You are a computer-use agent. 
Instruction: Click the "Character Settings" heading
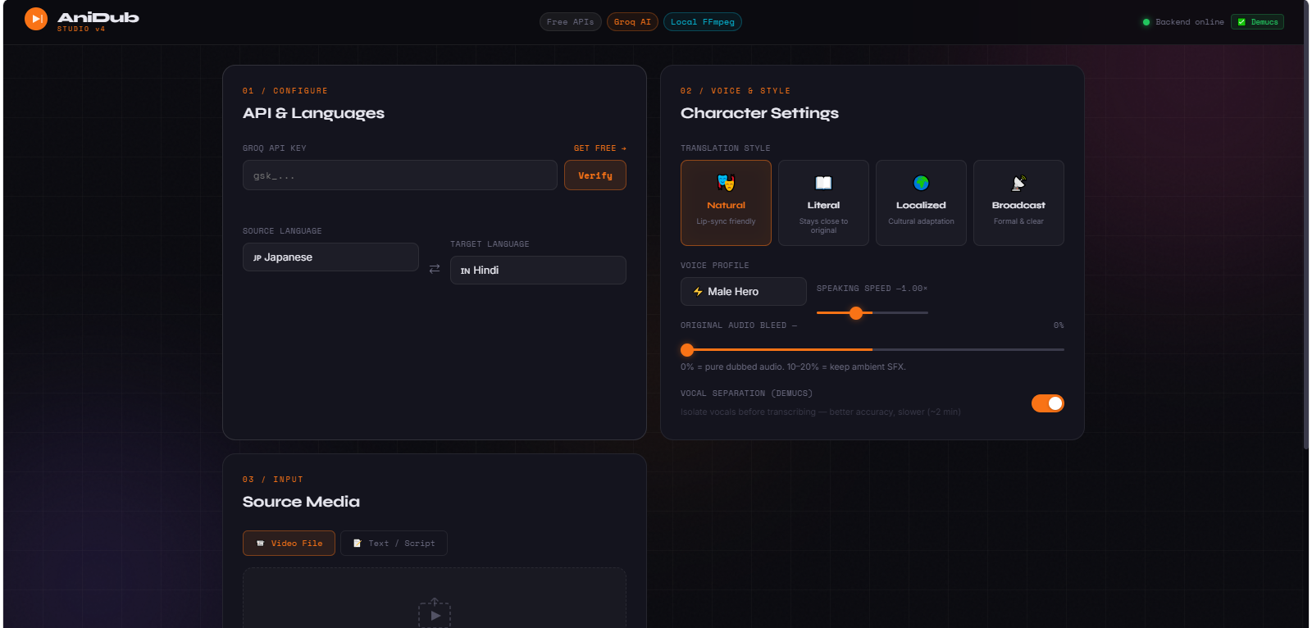pyautogui.click(x=759, y=113)
